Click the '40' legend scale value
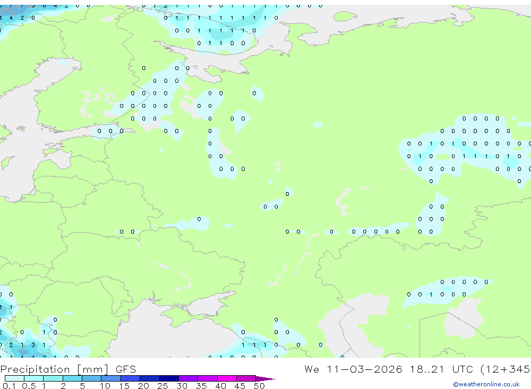Screen dimensions: 531x389 coord(221,386)
